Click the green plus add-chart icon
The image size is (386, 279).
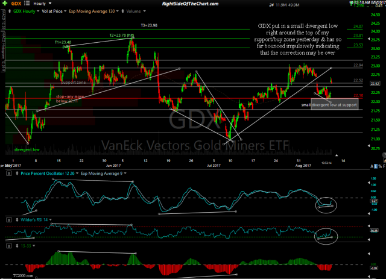(5, 3)
